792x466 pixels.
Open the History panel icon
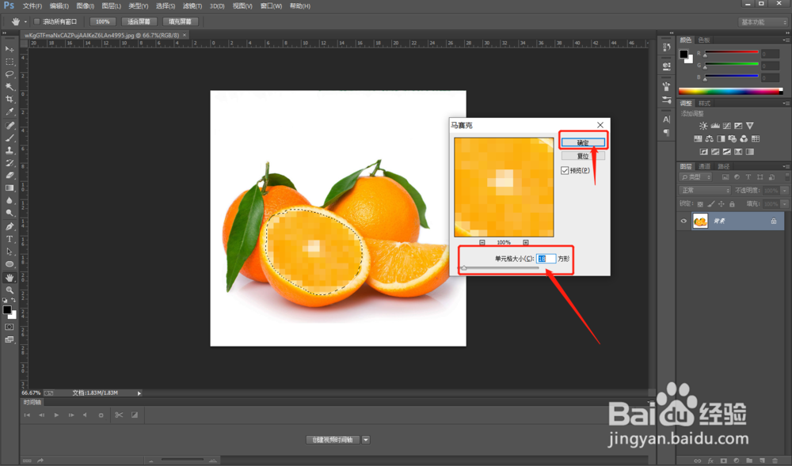click(x=666, y=47)
